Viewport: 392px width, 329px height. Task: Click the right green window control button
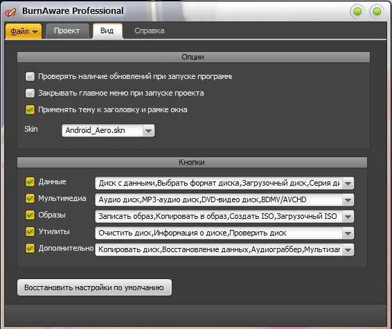tap(377, 12)
